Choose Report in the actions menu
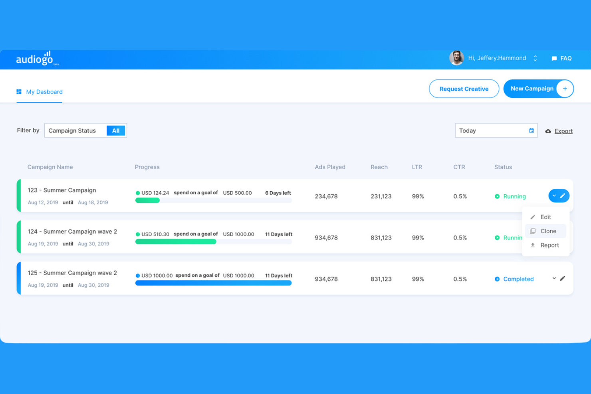 (x=545, y=245)
